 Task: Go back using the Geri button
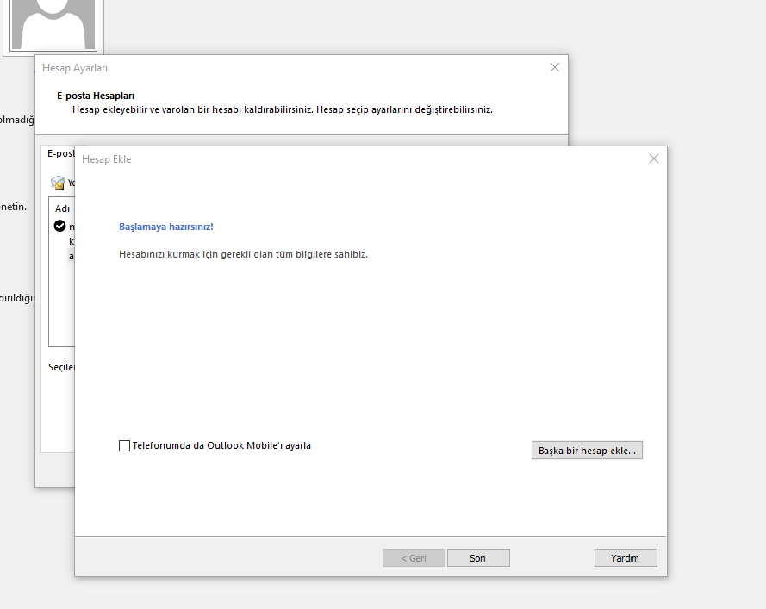(414, 558)
